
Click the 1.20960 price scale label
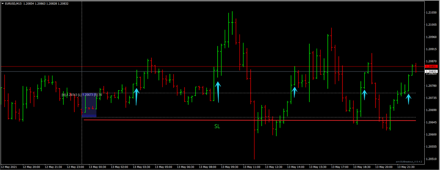(431, 37)
